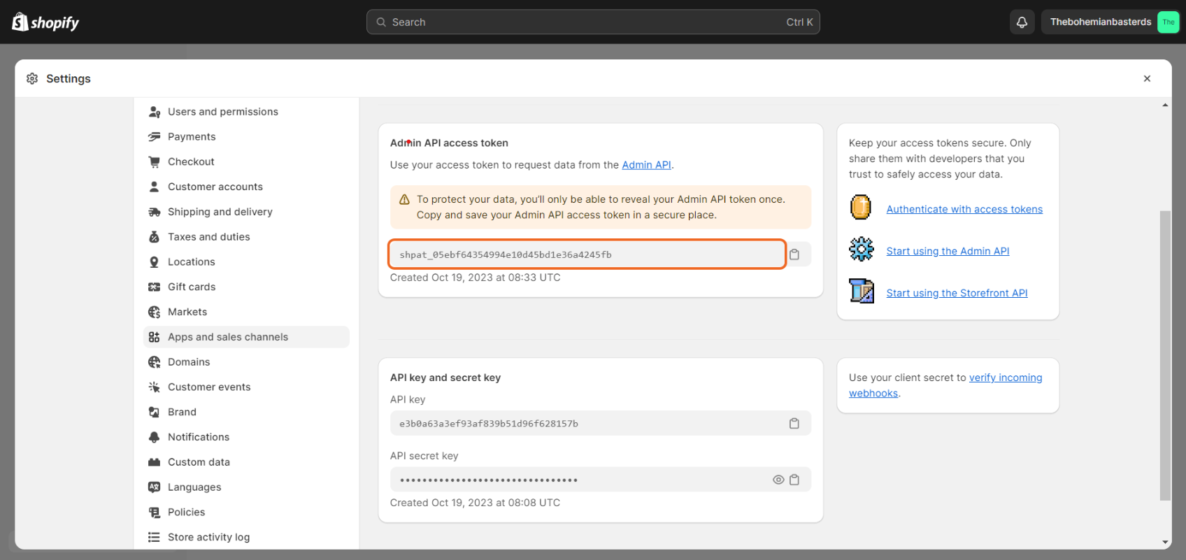
Task: Open Start using the Storefront API link
Action: point(957,293)
